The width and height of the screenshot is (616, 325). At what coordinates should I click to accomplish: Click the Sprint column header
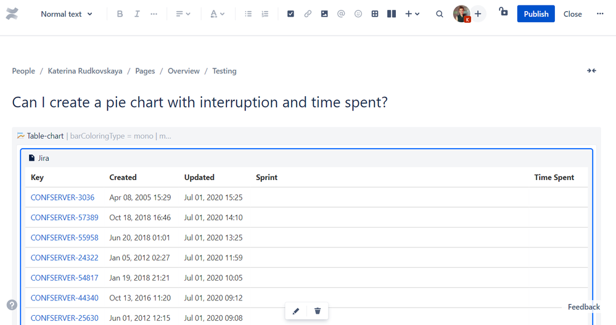[x=267, y=177]
